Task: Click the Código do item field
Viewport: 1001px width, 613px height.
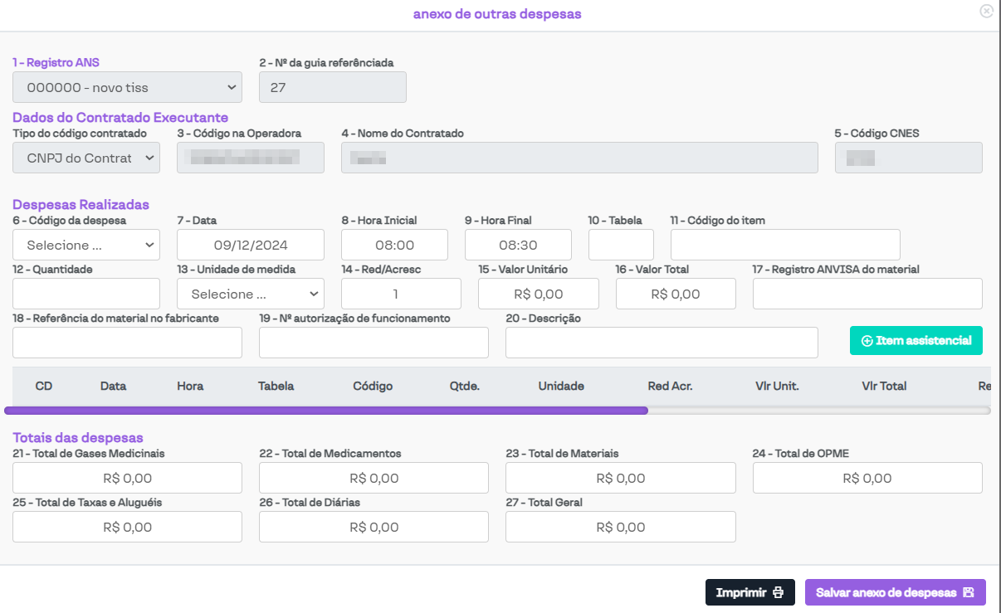Action: point(785,245)
